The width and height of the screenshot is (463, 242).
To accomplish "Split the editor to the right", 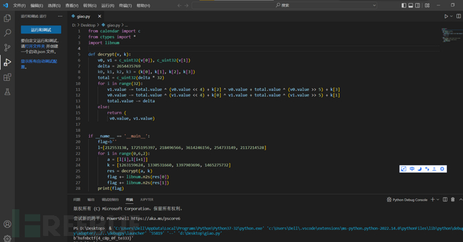I will [458, 17].
